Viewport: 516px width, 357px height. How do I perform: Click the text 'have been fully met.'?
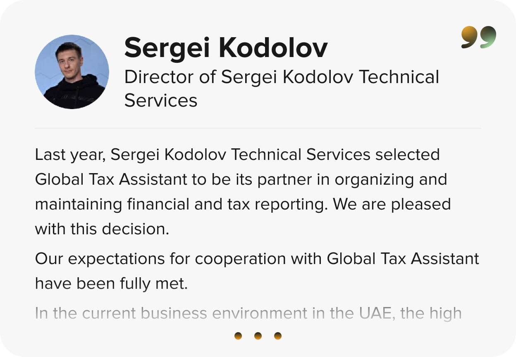(111, 284)
